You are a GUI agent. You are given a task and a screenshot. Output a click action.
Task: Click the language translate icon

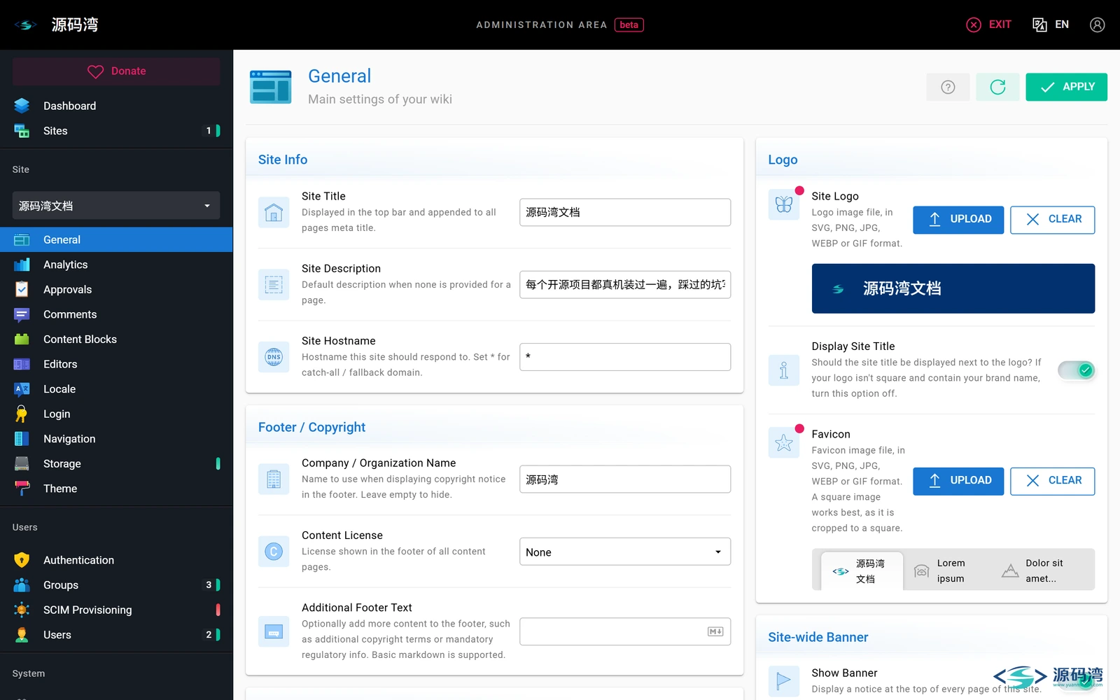point(1039,24)
